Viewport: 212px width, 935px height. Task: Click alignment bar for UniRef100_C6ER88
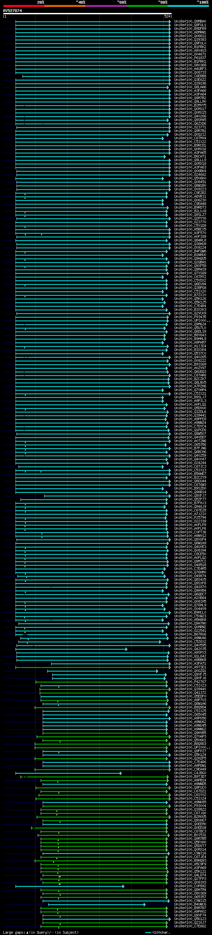click(97, 76)
